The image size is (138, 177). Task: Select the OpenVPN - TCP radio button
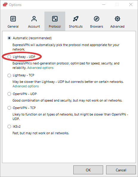tap(9, 108)
